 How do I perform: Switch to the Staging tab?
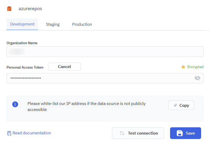coord(53,24)
